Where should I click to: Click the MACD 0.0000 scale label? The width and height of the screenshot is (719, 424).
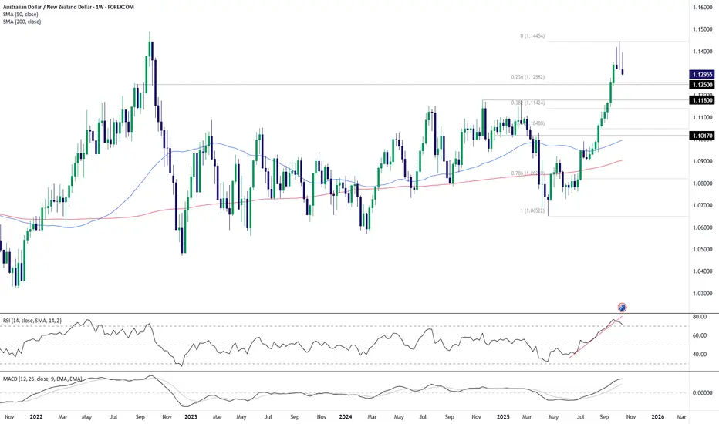pos(703,393)
